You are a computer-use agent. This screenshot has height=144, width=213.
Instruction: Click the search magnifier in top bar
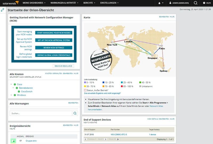(x=195, y=3)
